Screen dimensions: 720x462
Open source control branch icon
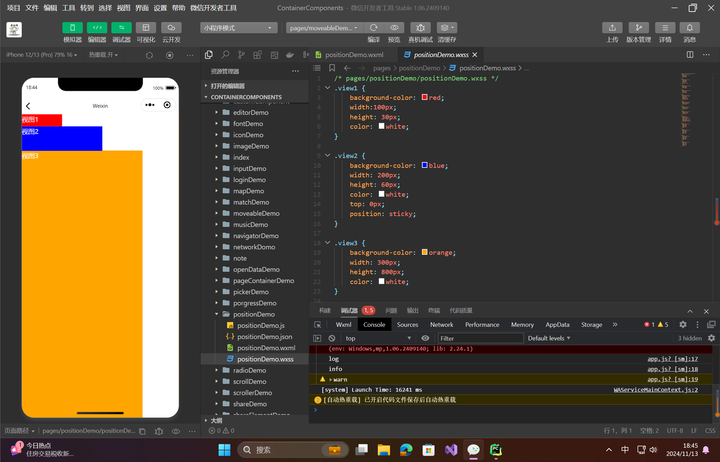(241, 55)
